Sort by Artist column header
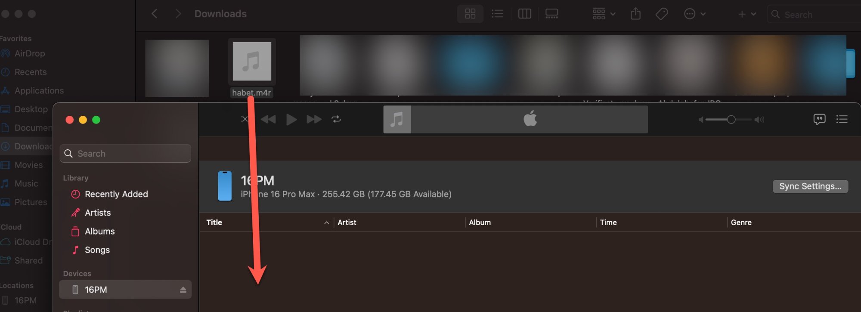This screenshot has height=312, width=861. coord(400,222)
